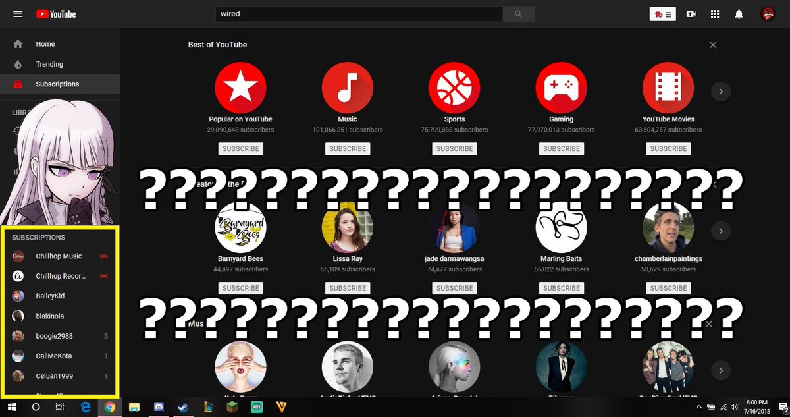Open chamberlainpaintings channel avatar
Screen dimensions: 790x417
point(668,227)
